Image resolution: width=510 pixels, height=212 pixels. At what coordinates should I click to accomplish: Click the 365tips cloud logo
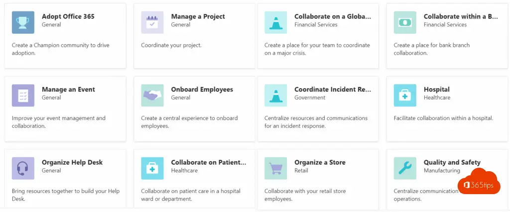tap(480, 181)
